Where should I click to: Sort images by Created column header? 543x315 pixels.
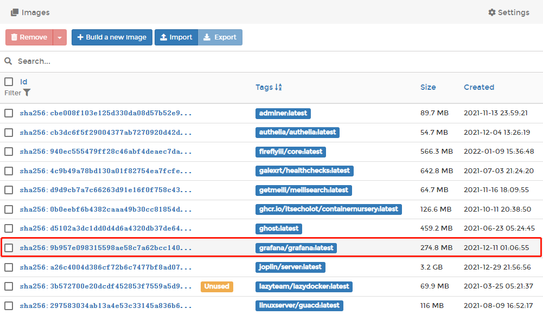coord(478,87)
